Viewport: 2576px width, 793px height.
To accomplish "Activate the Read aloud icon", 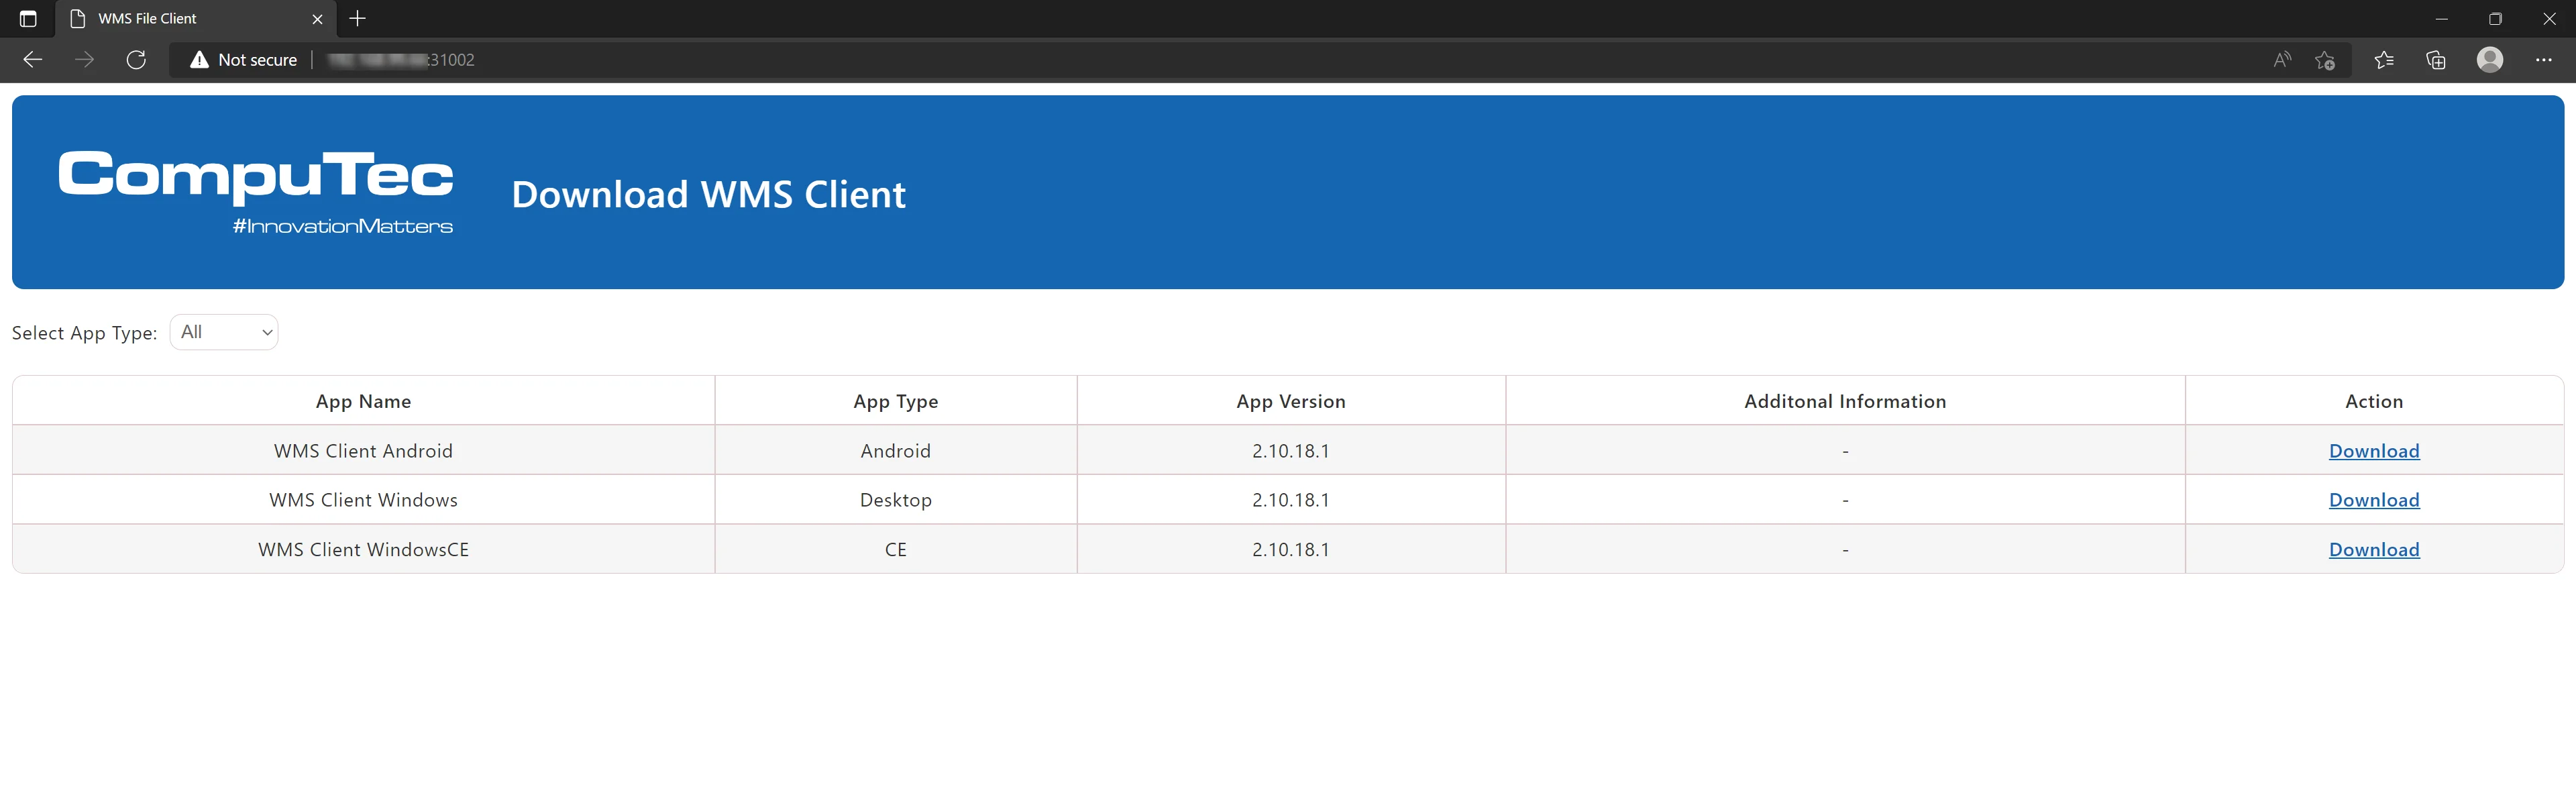I will 2282,60.
